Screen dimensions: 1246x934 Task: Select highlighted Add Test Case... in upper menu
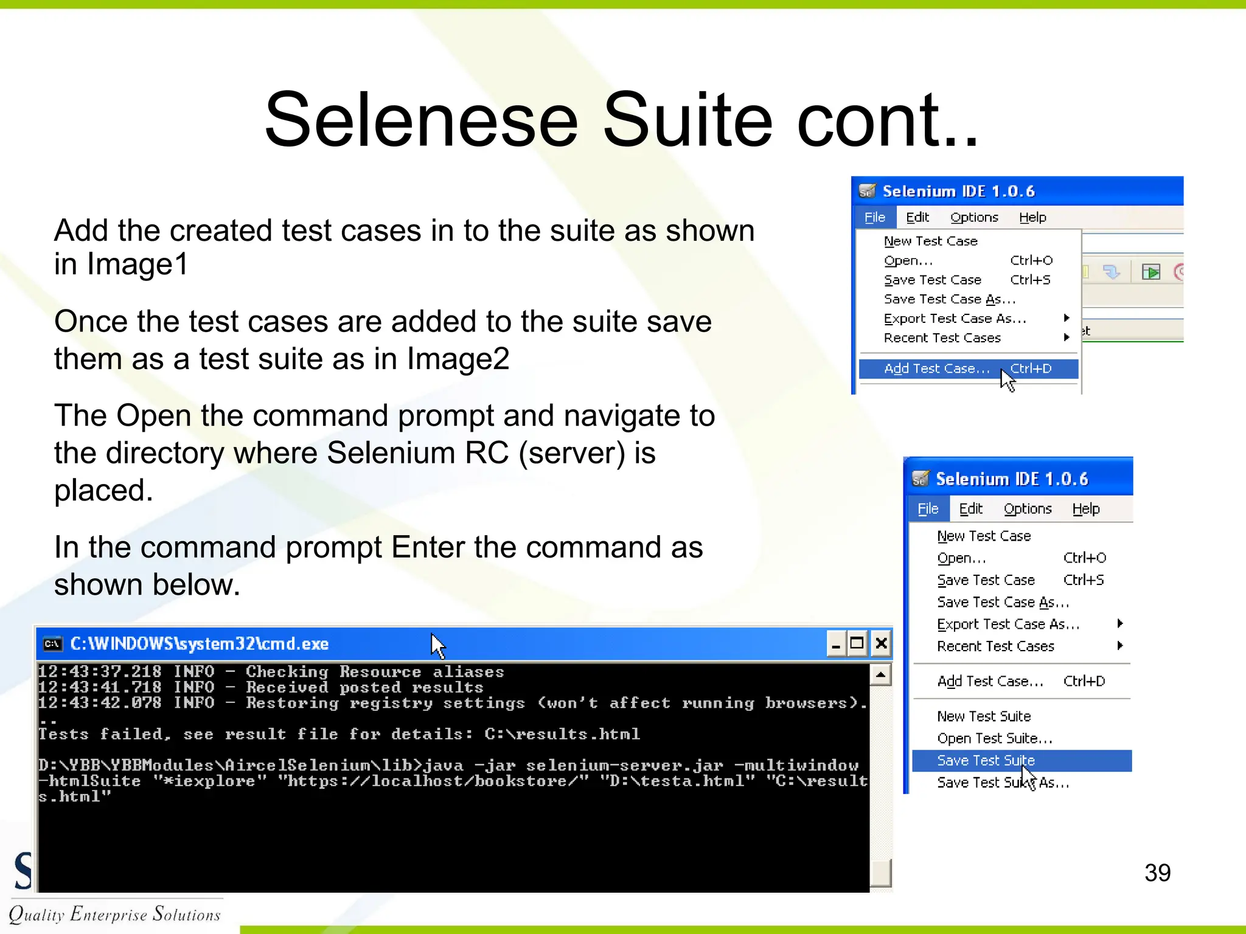(x=969, y=368)
